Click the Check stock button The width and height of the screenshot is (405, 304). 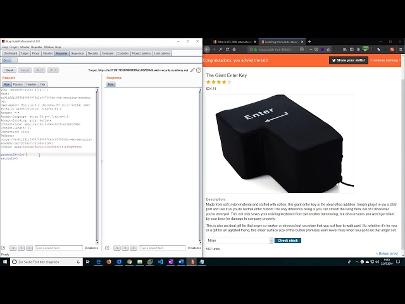click(288, 241)
